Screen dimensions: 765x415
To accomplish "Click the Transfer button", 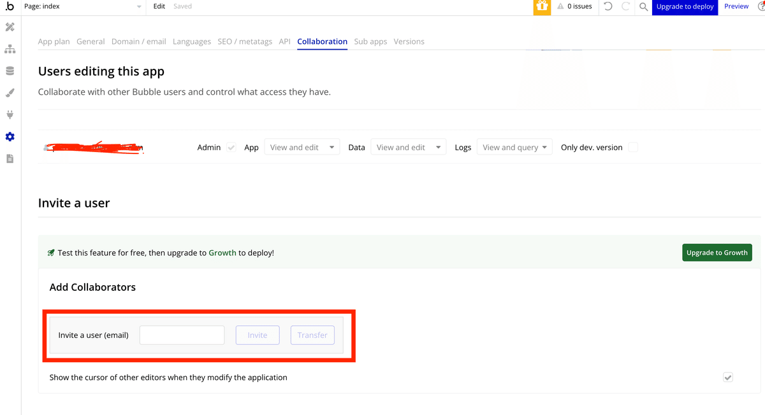I will tap(312, 335).
